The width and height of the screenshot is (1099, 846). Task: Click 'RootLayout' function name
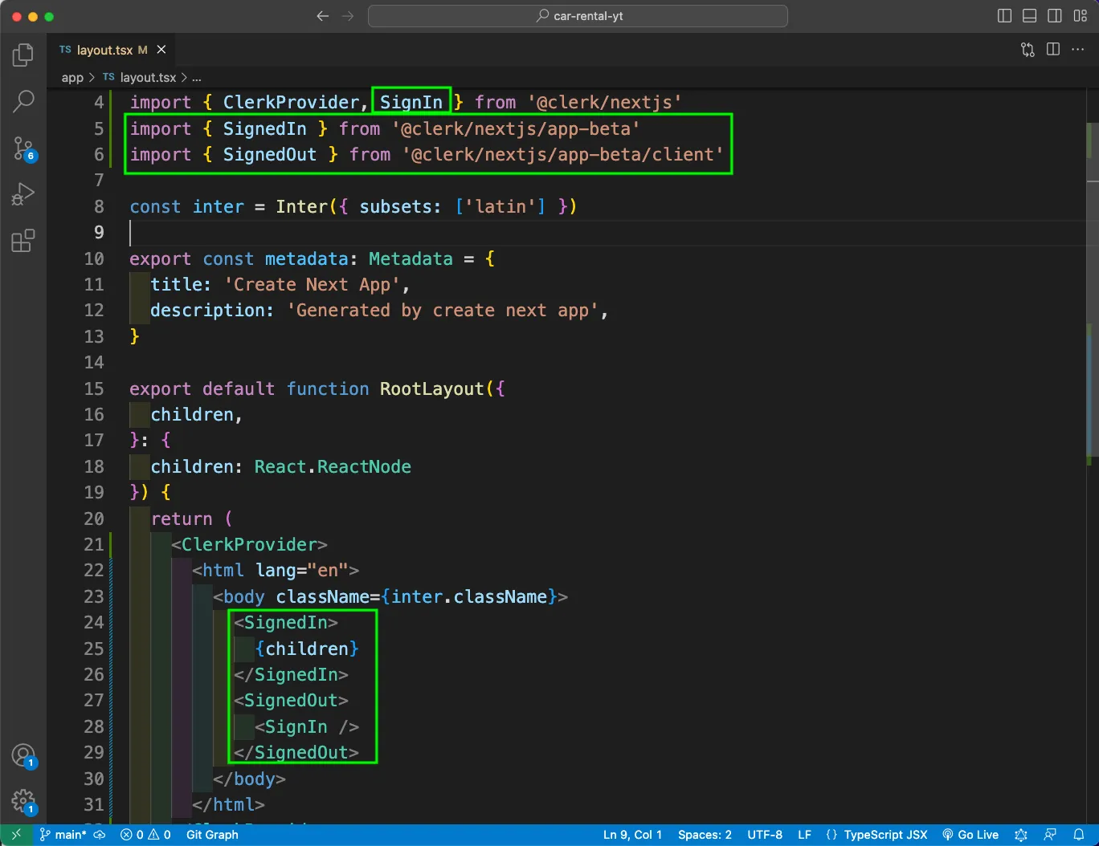432,389
